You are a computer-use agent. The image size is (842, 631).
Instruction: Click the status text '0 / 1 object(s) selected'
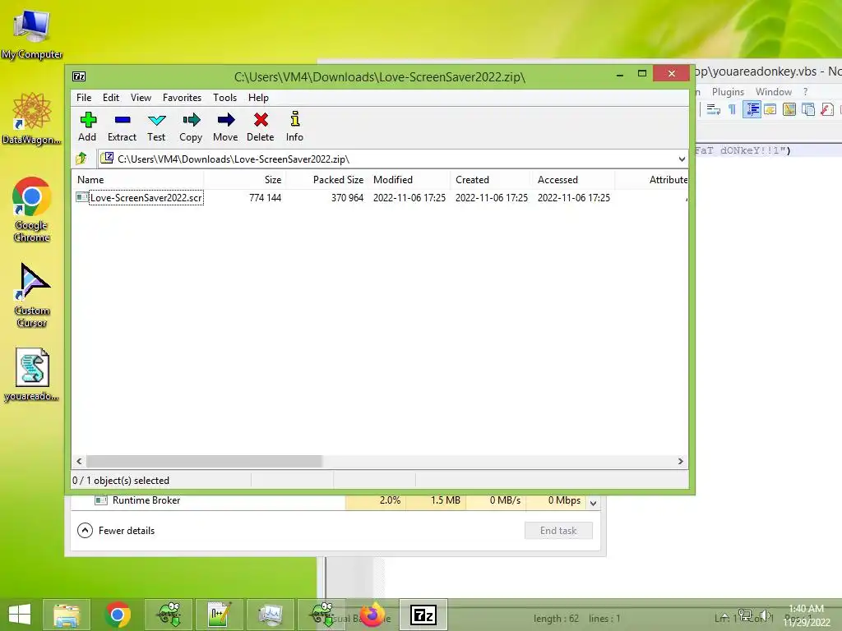click(x=121, y=480)
